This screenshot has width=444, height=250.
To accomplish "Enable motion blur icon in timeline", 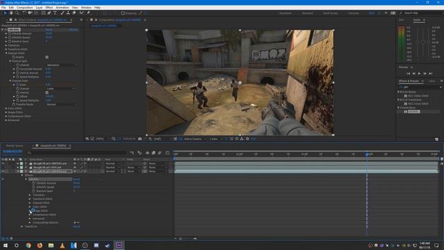I will click(160, 153).
